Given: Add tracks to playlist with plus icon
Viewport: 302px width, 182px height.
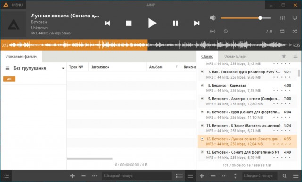Looking at the screenshot, I should click(x=202, y=176).
